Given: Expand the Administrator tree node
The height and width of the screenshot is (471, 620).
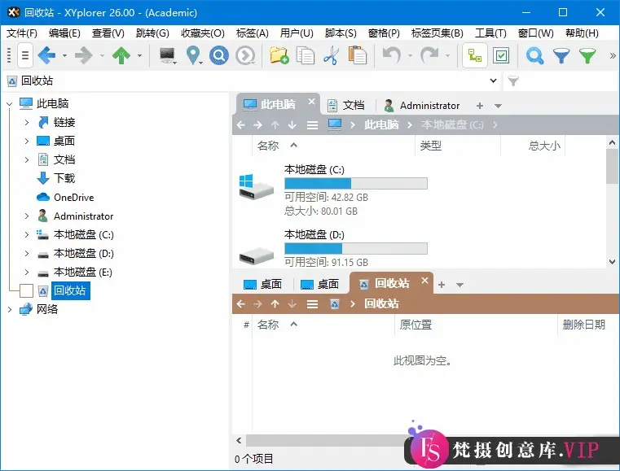Looking at the screenshot, I should pyautogui.click(x=27, y=216).
